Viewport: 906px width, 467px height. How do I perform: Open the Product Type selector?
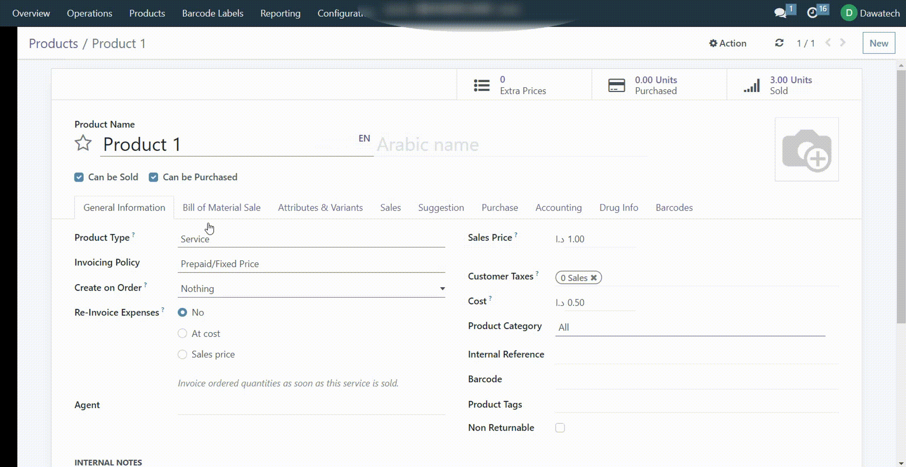(x=311, y=239)
